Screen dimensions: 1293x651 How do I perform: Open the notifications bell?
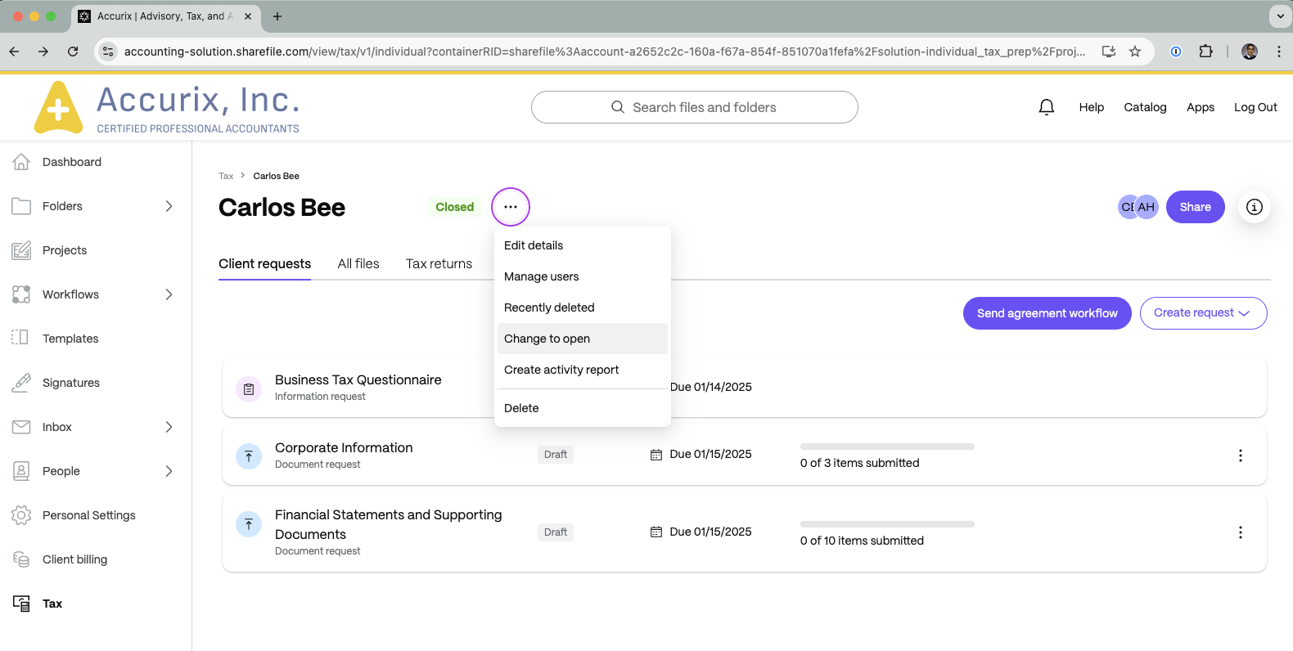point(1046,107)
